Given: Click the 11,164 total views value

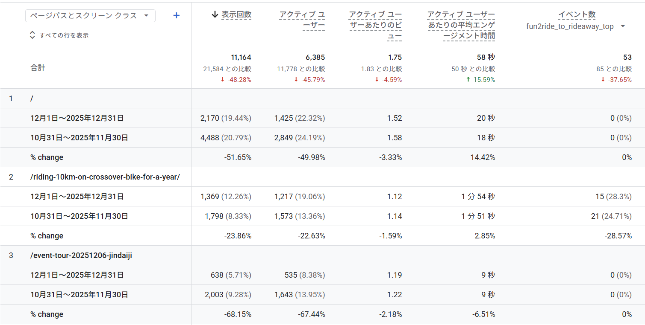Looking at the screenshot, I should coord(241,57).
